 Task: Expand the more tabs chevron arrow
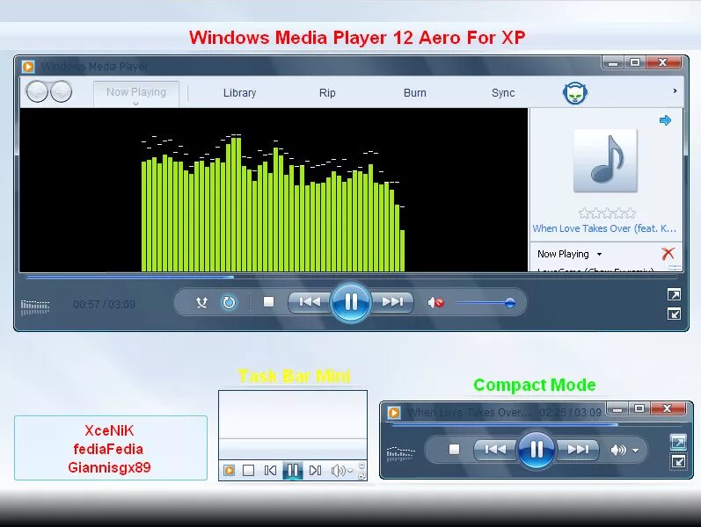[675, 90]
